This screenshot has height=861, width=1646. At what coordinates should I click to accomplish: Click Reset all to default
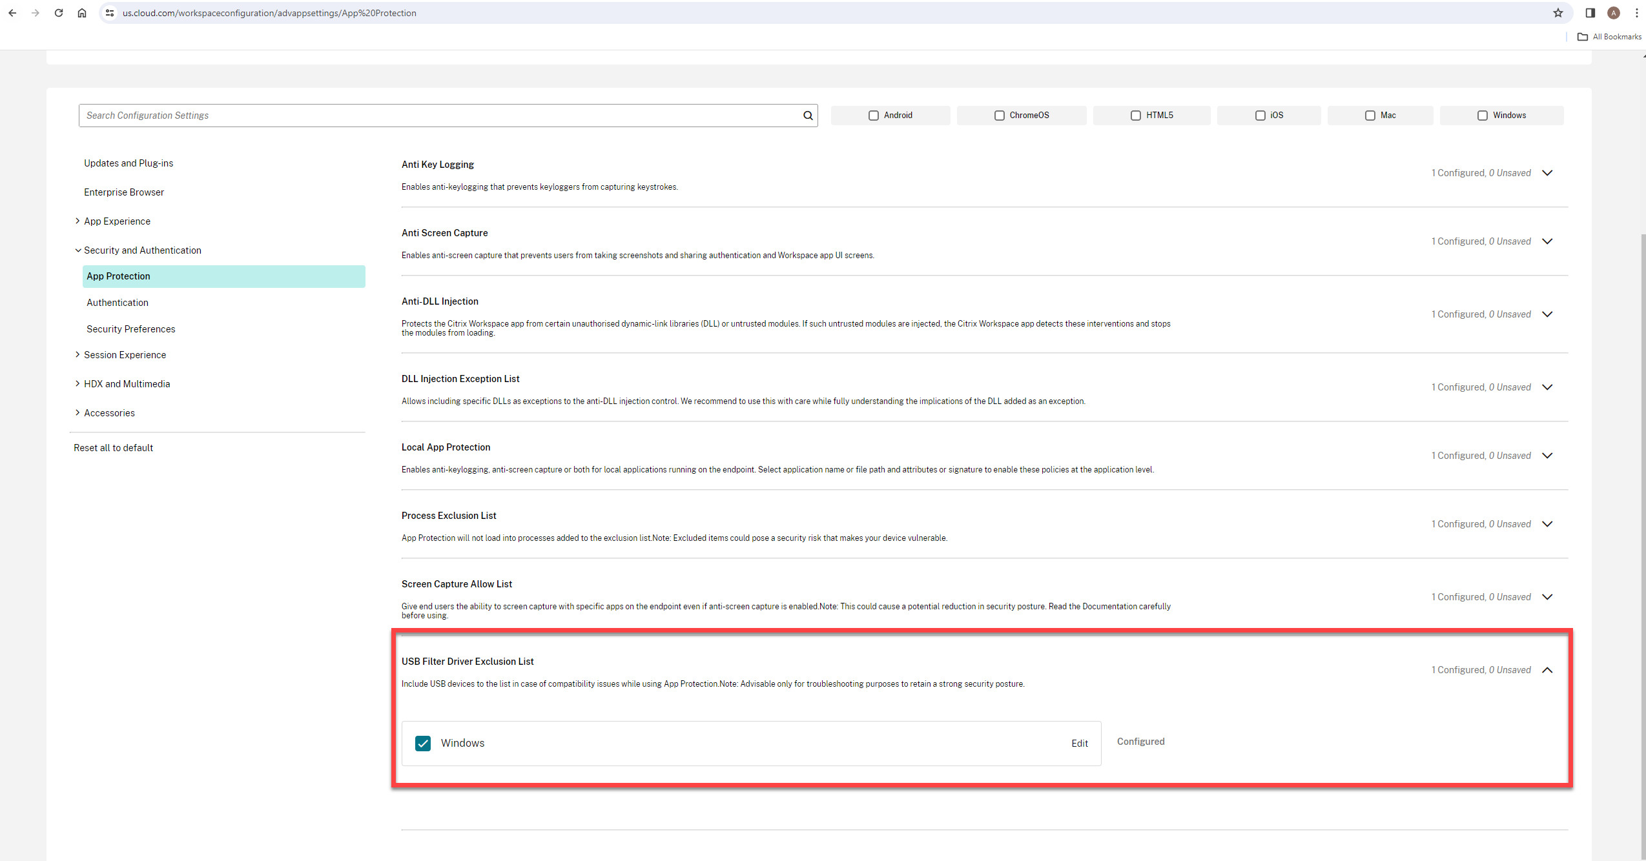pyautogui.click(x=114, y=448)
